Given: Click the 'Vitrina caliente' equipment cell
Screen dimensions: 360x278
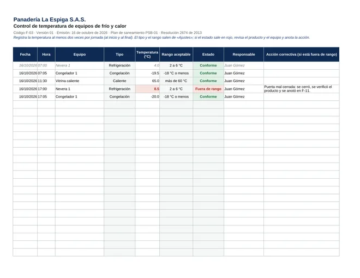Looking at the screenshot, I should 80,81.
